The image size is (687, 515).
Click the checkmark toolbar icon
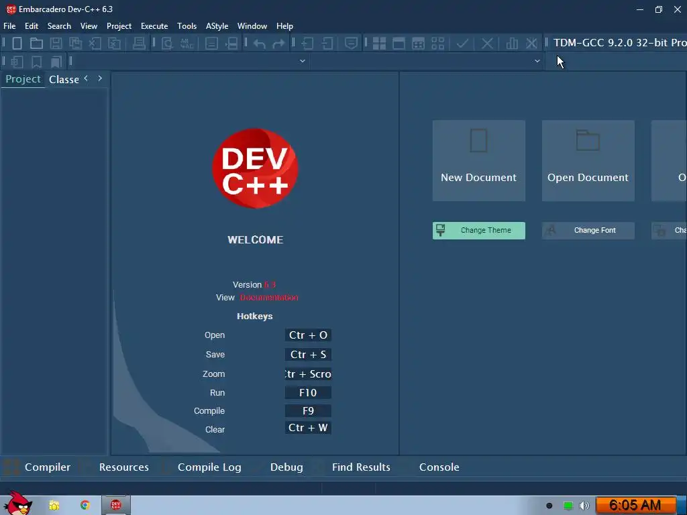coord(462,44)
